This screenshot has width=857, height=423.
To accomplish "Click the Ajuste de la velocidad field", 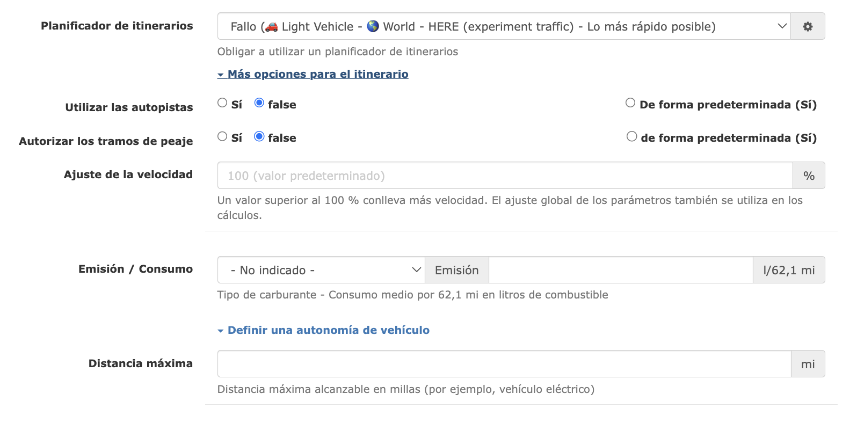I will click(505, 176).
